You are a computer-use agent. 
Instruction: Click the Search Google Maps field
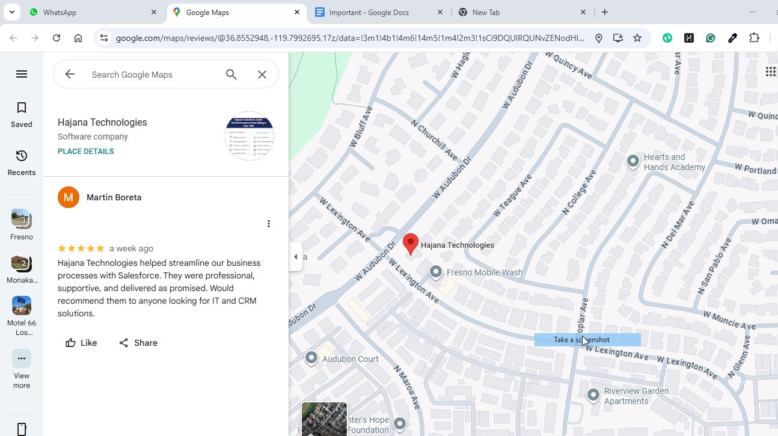click(x=150, y=75)
